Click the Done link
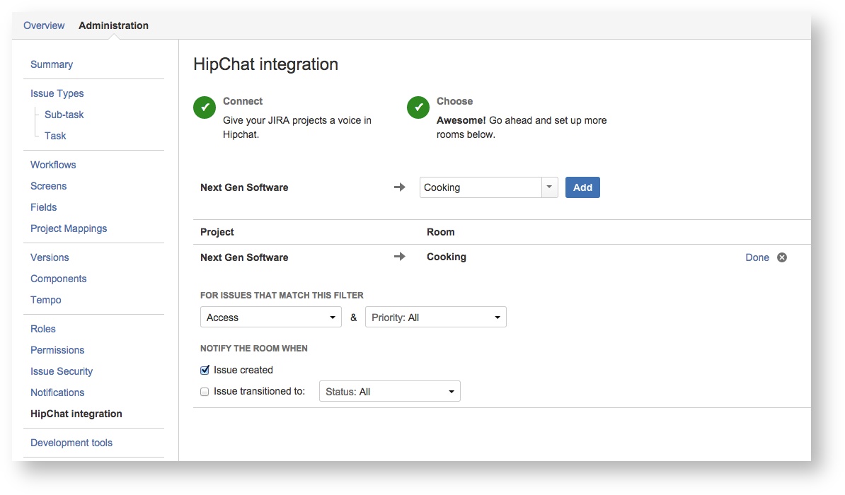The height and width of the screenshot is (495, 845). 757,257
